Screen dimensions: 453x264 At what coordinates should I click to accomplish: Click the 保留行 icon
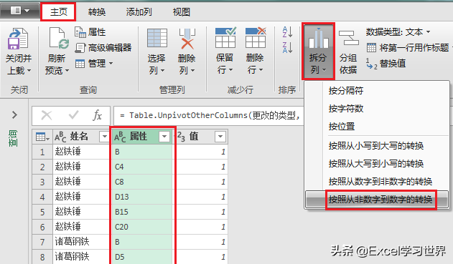225,37
